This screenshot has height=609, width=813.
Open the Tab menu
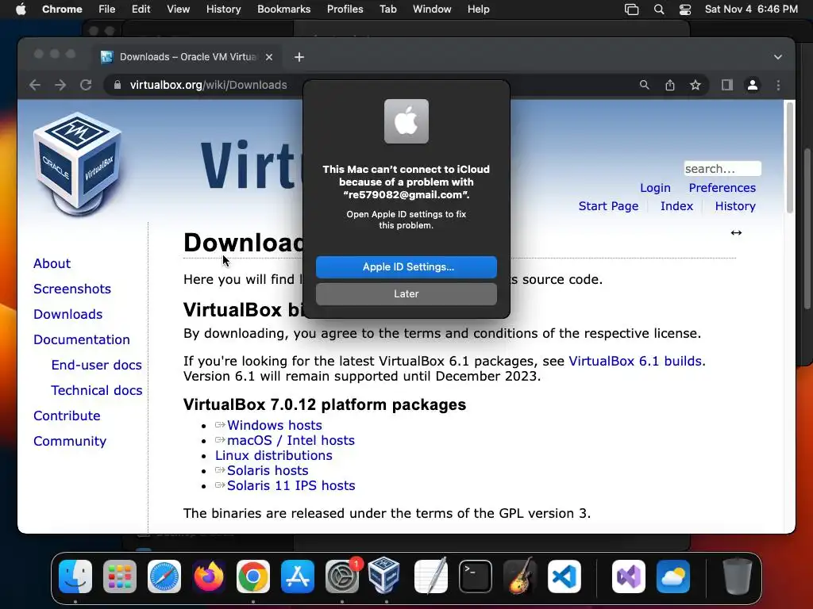click(x=387, y=10)
